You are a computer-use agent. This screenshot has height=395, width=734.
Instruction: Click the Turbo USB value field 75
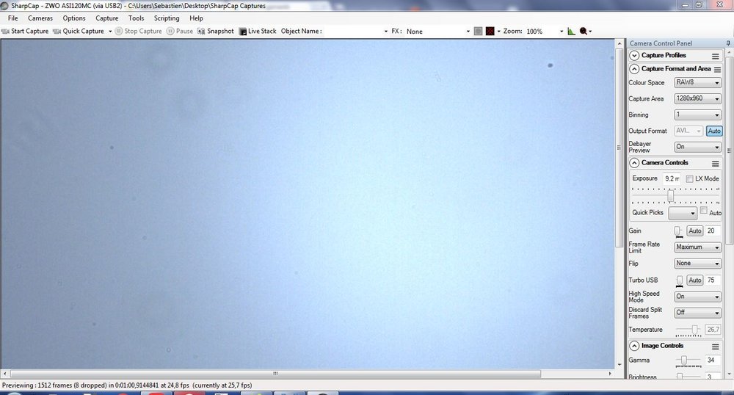713,280
